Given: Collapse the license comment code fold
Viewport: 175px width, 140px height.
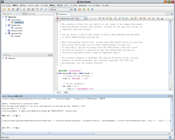Looking at the screenshot, I should click(58, 21).
